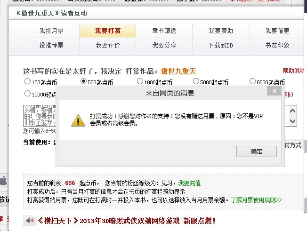Close the 来自网页的消息 dialog with the X
The image size is (307, 231).
[275, 91]
